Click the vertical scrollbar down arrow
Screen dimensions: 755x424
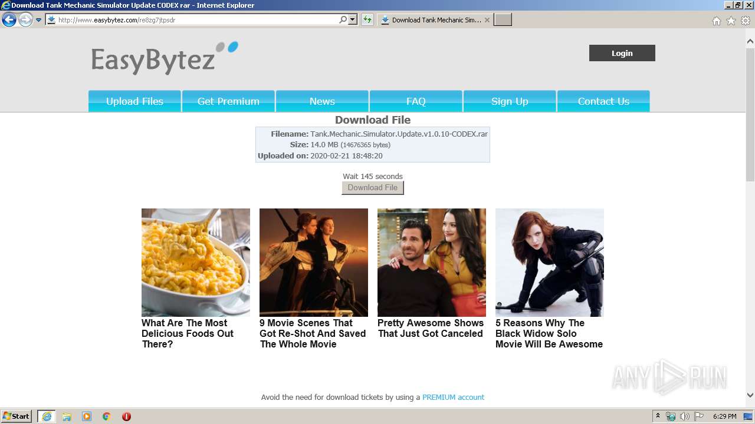(750, 396)
